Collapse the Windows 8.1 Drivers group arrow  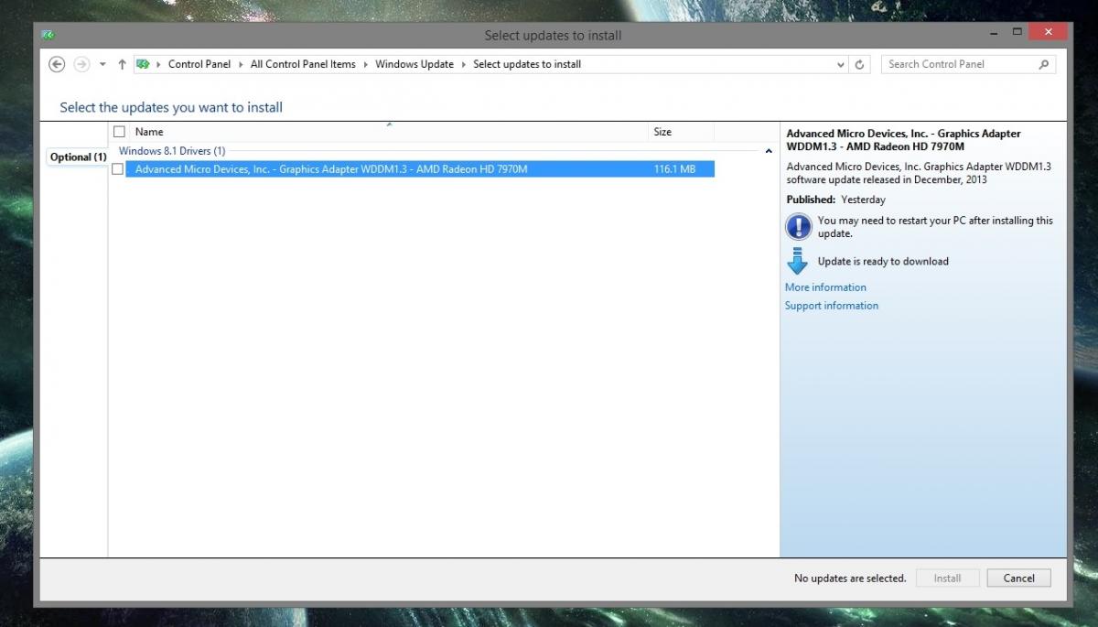769,151
